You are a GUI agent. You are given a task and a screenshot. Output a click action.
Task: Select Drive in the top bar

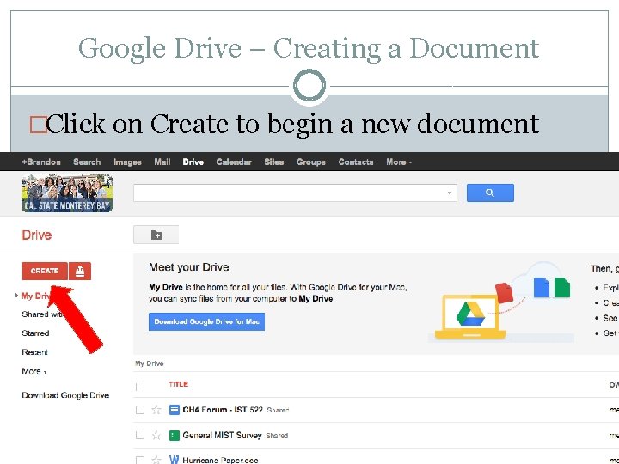coord(193,162)
